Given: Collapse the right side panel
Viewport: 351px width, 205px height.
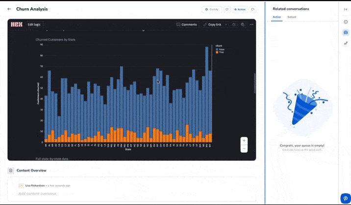Looking at the screenshot, I should tap(346, 9).
